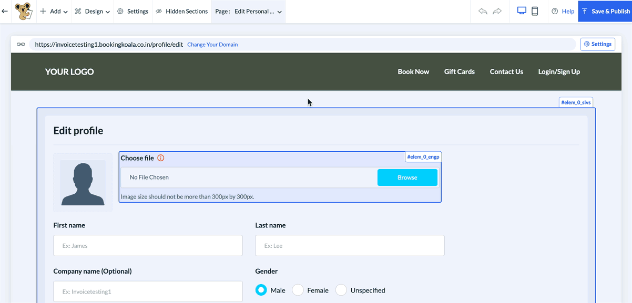
Task: Click the Choose file info icon
Action: click(161, 158)
